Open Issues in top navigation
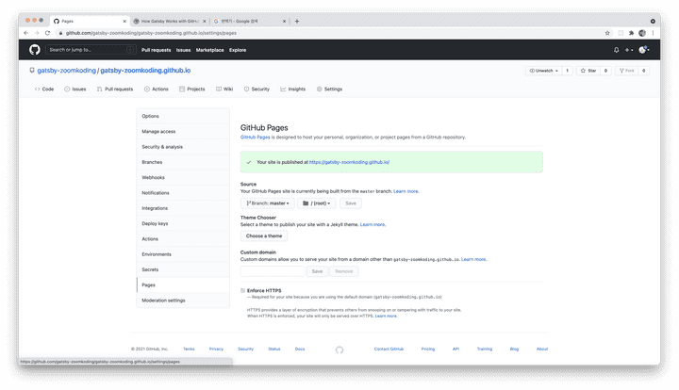The image size is (679, 390). [x=183, y=50]
